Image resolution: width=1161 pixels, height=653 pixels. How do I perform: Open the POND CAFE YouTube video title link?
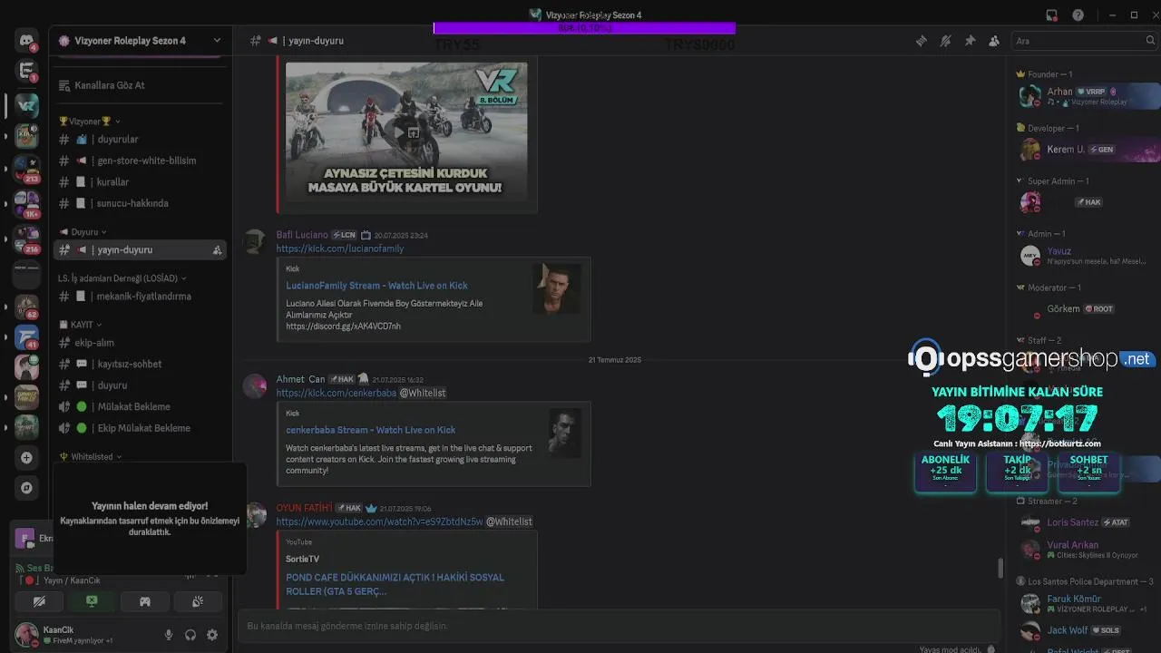(x=395, y=584)
